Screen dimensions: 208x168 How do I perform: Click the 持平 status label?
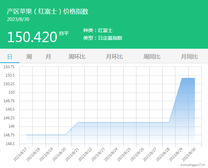[64, 33]
